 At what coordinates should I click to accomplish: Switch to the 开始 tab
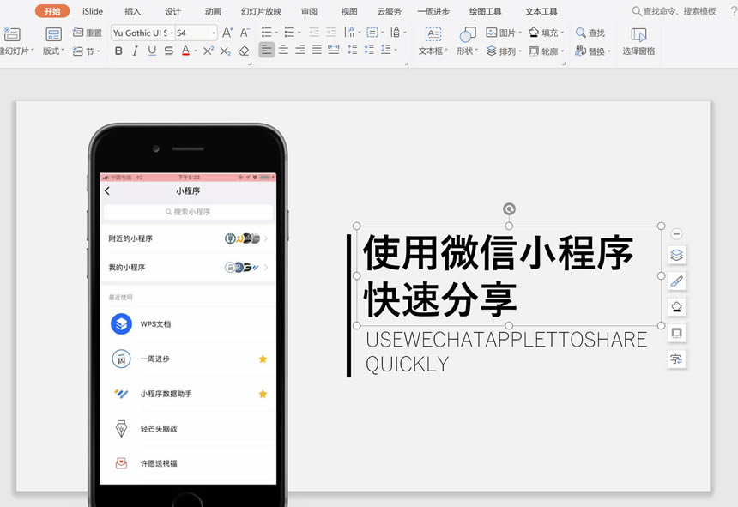[52, 11]
